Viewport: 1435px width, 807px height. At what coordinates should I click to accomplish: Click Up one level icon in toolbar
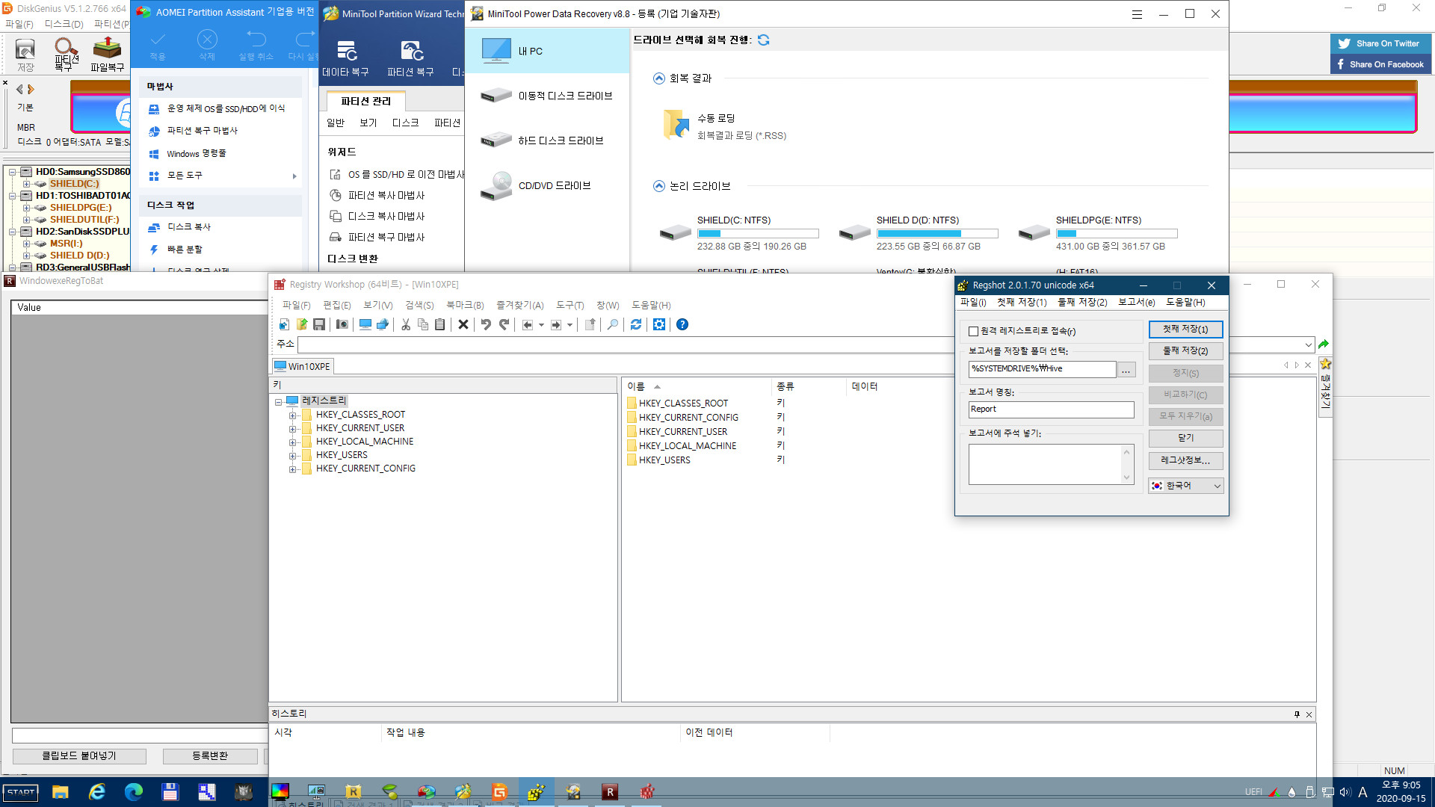pyautogui.click(x=590, y=324)
